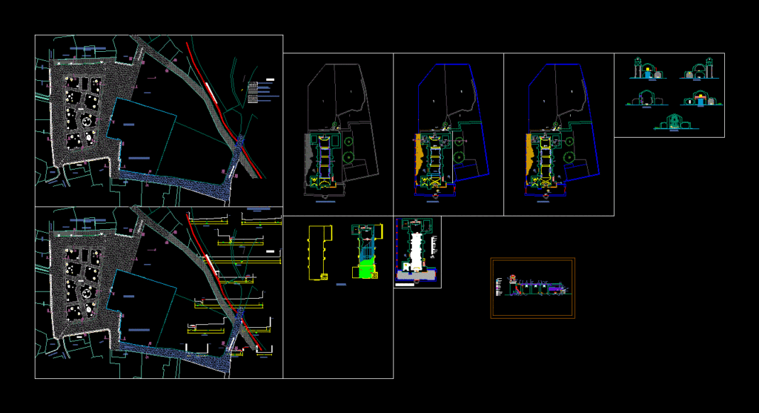Select the bottom center elevation in the elevations sheet
This screenshot has width=759, height=413.
click(676, 122)
